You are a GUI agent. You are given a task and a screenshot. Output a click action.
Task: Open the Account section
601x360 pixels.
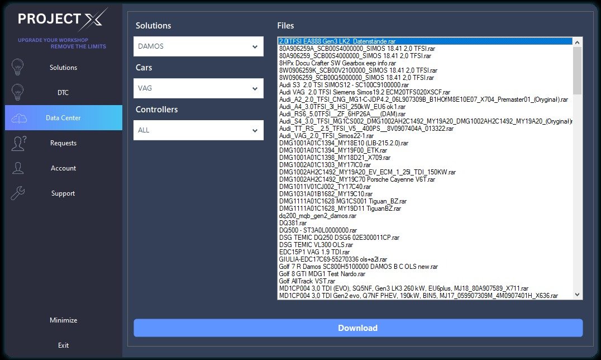click(x=64, y=168)
